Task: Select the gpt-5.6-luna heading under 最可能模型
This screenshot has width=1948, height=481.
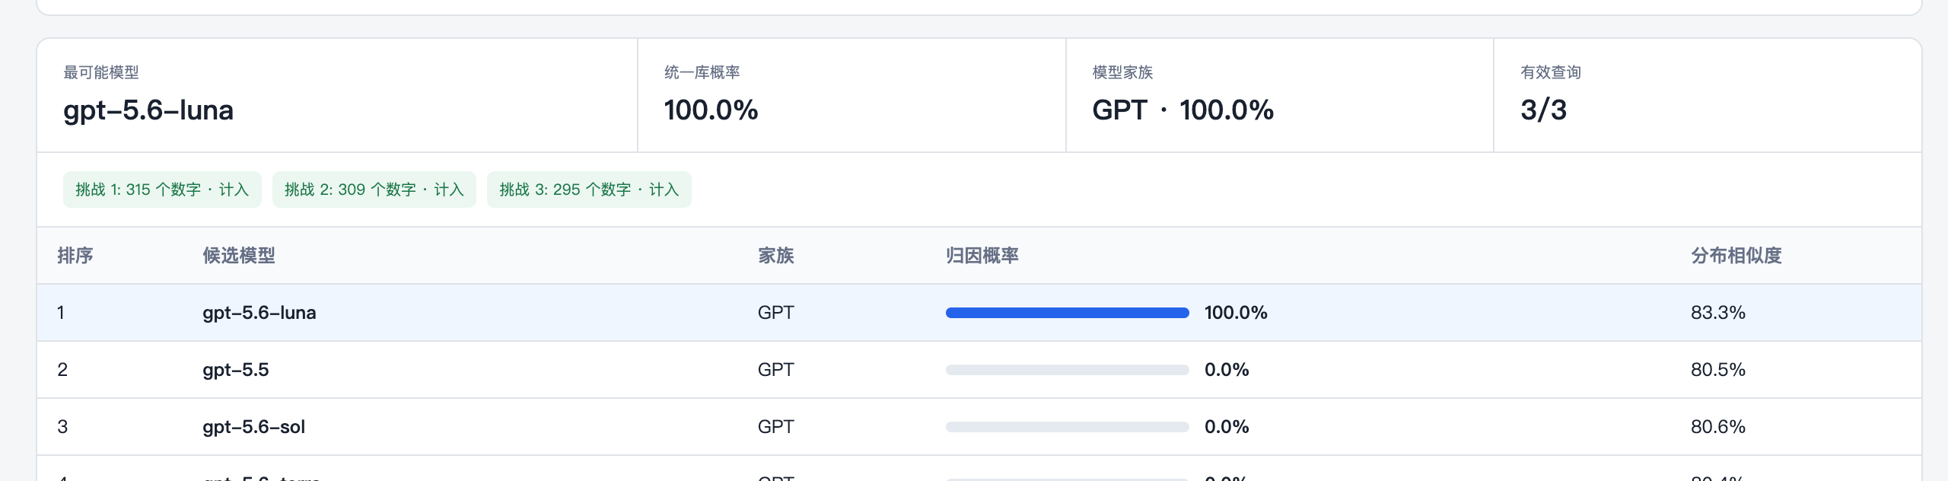Action: coord(148,110)
